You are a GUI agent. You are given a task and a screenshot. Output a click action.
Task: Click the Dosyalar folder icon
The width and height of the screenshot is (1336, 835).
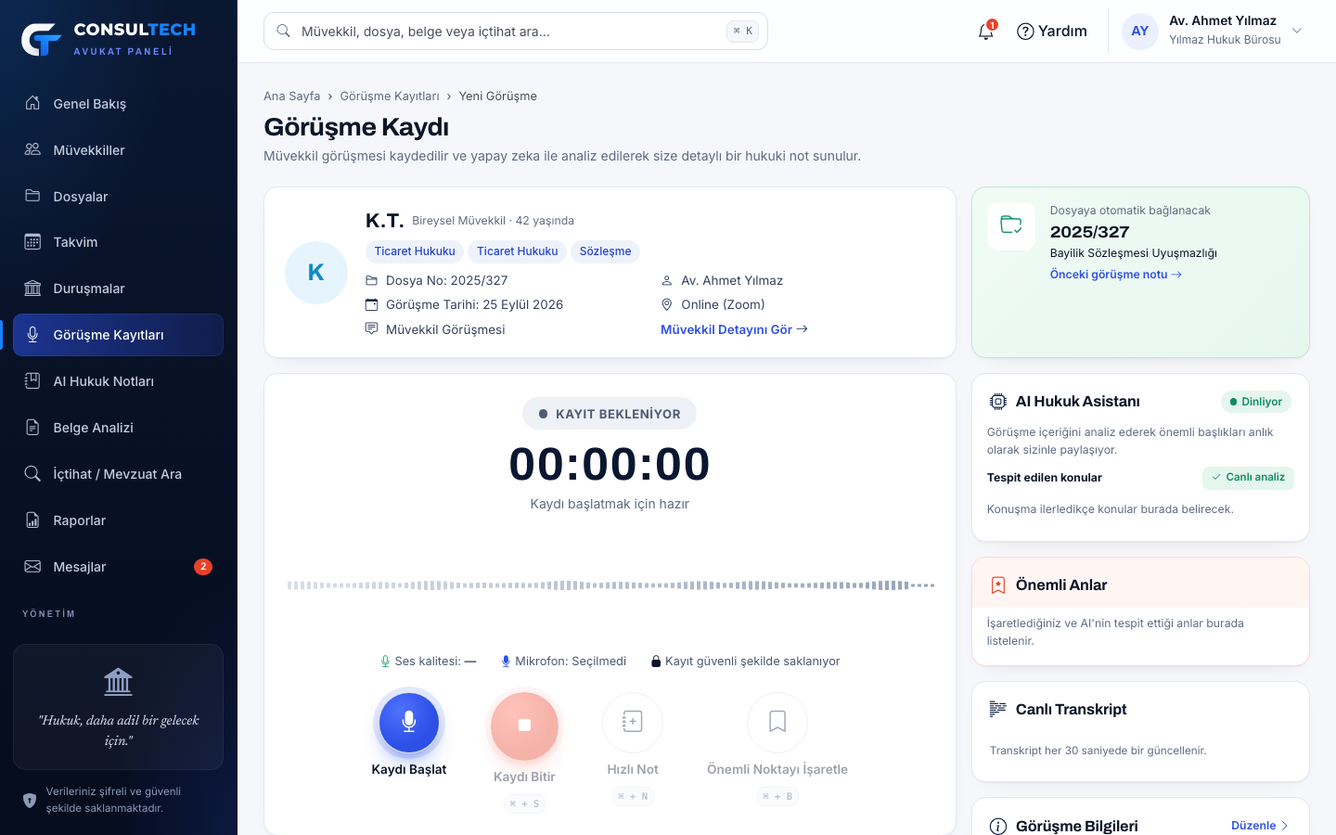[32, 196]
